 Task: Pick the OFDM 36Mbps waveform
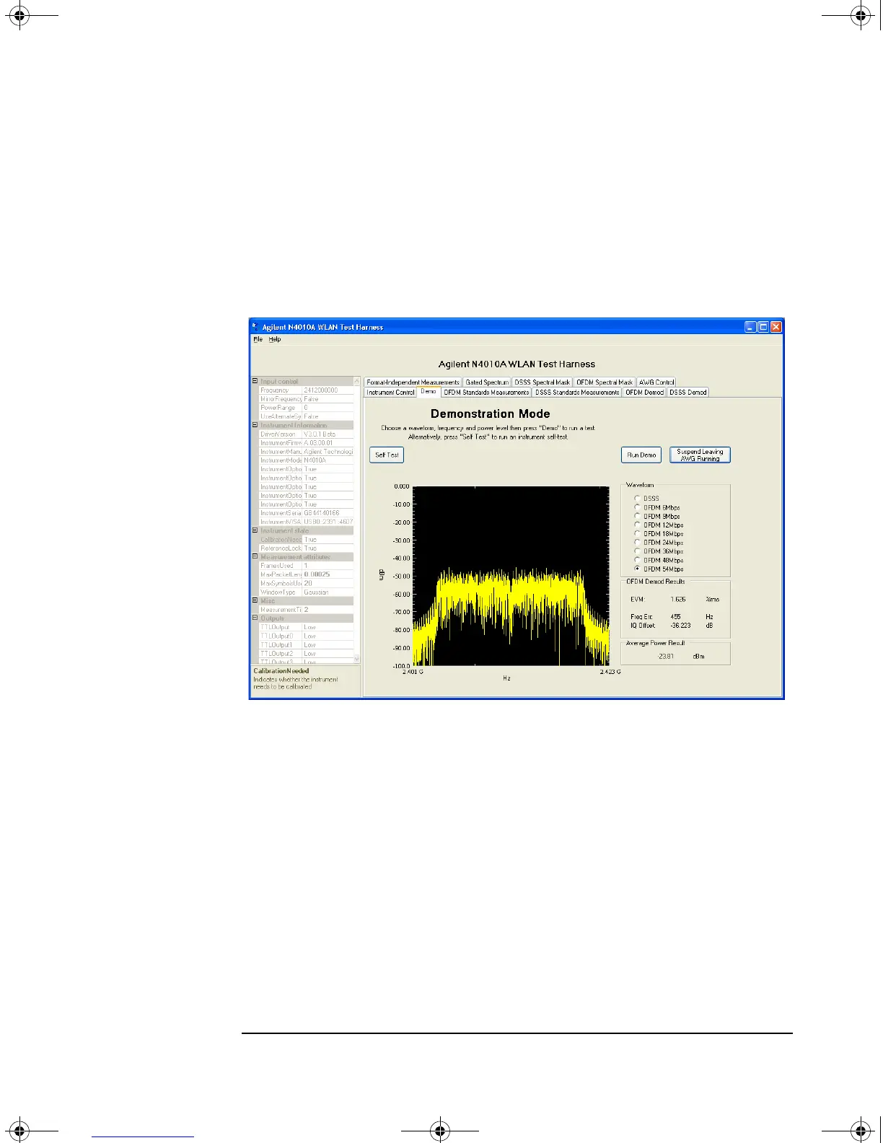637,551
